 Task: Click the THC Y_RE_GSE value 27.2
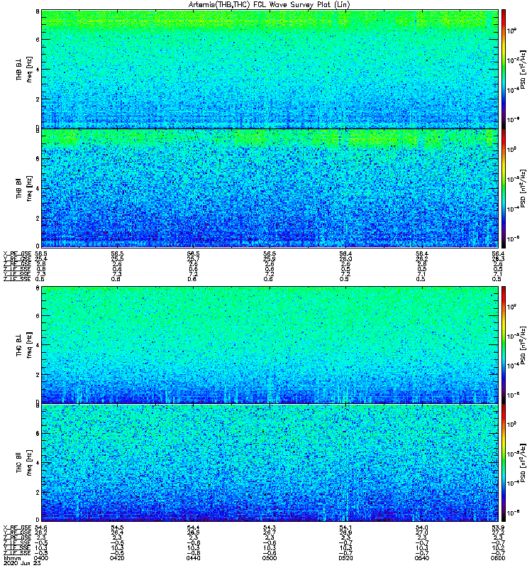pos(498,533)
